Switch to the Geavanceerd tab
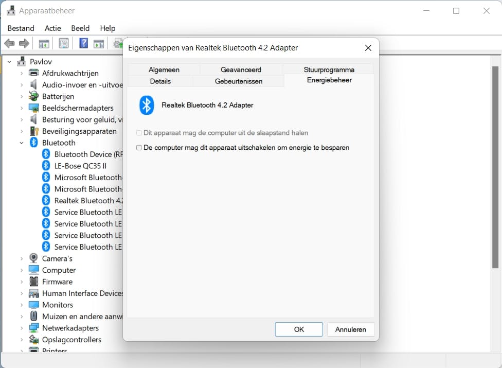 (241, 69)
